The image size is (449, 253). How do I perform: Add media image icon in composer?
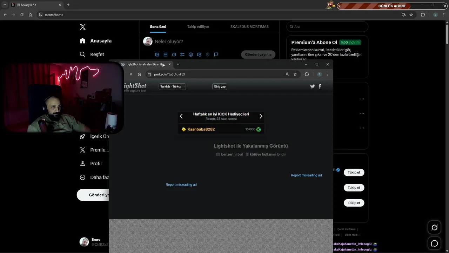pos(157,54)
